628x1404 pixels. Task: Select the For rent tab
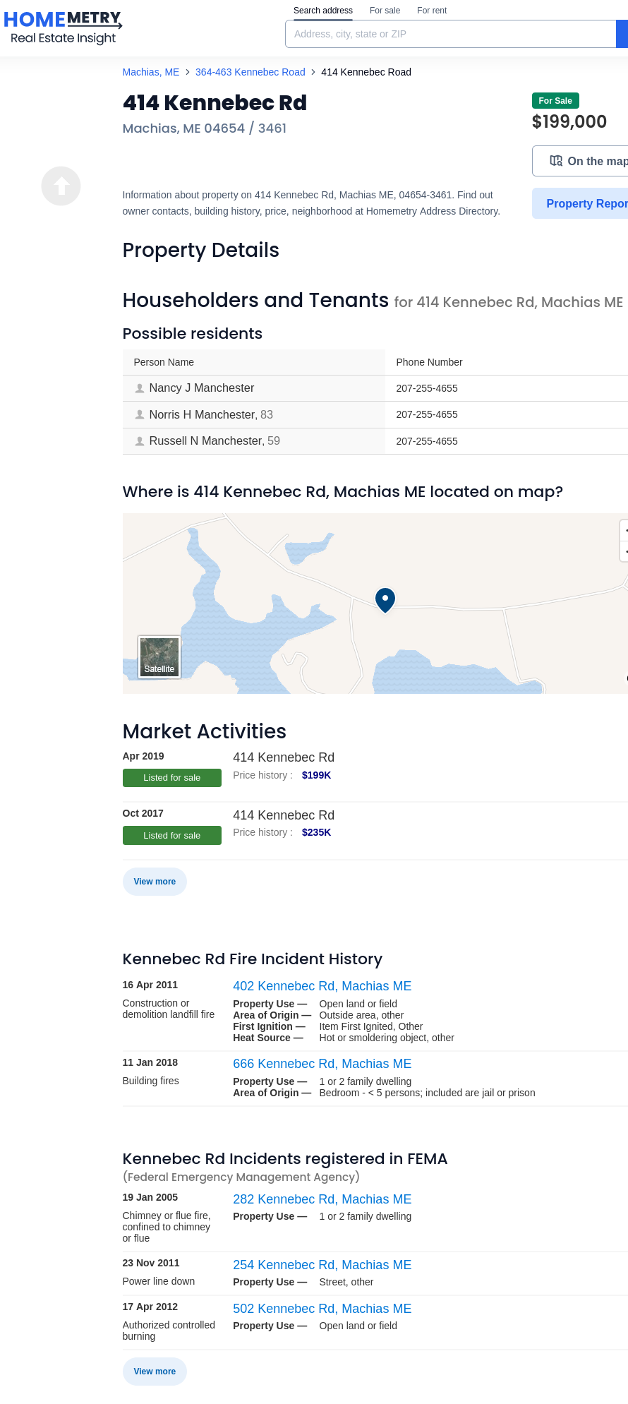tap(432, 11)
